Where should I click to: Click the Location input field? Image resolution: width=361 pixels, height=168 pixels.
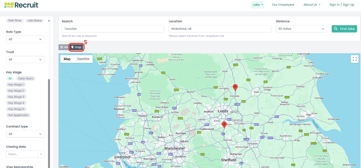tap(220, 29)
